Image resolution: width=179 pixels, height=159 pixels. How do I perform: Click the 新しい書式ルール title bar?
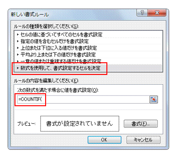(x=73, y=15)
